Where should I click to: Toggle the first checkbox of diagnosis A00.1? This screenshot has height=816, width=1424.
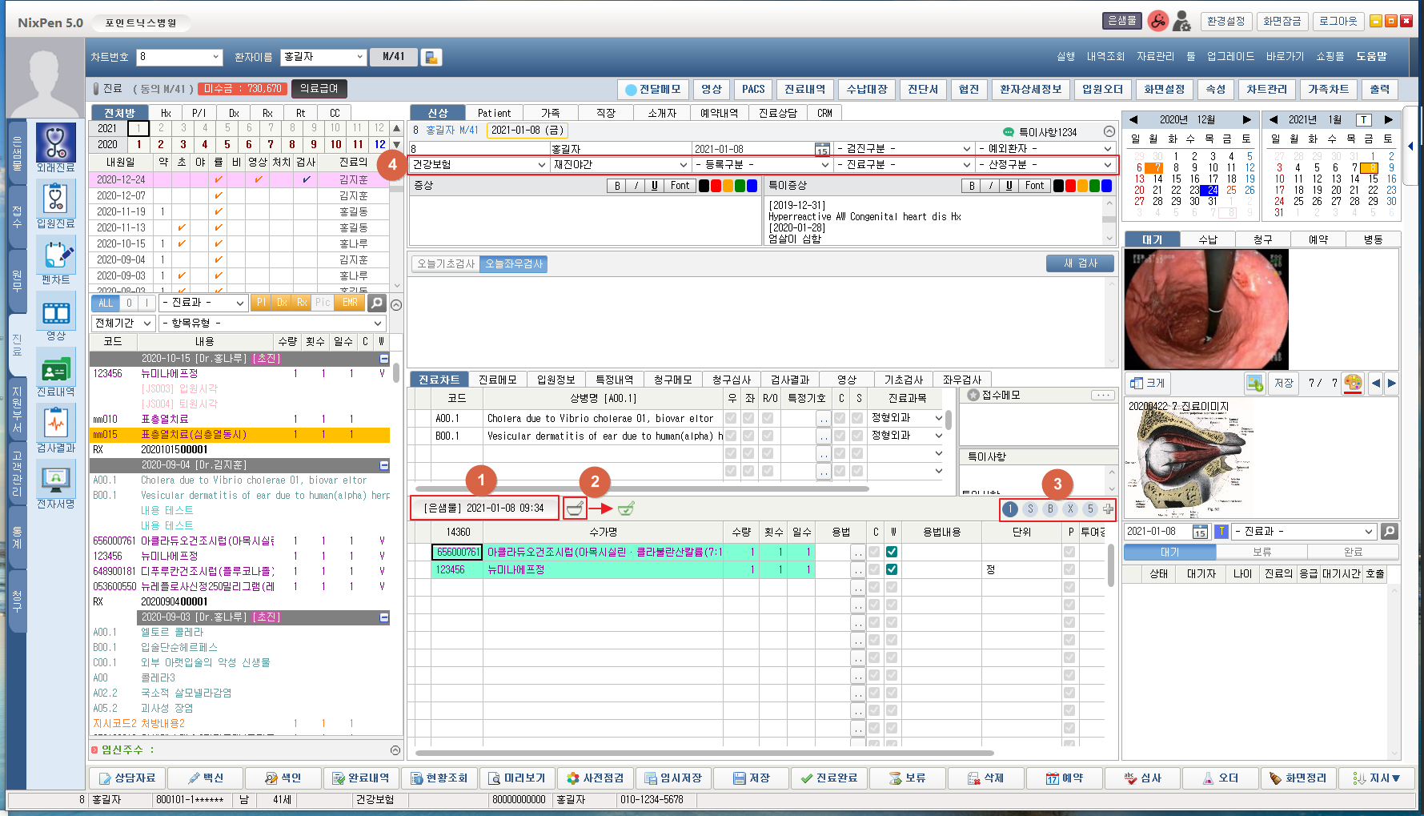[731, 418]
